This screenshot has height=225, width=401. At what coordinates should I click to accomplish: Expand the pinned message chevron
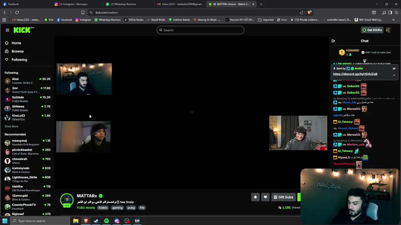(x=394, y=75)
